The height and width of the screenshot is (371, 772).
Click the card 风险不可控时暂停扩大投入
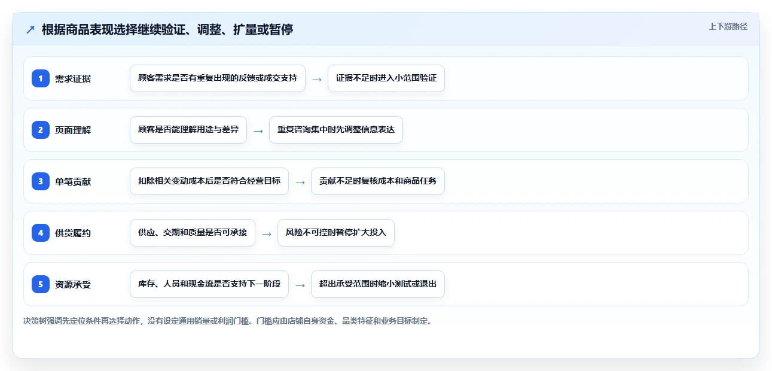(336, 233)
